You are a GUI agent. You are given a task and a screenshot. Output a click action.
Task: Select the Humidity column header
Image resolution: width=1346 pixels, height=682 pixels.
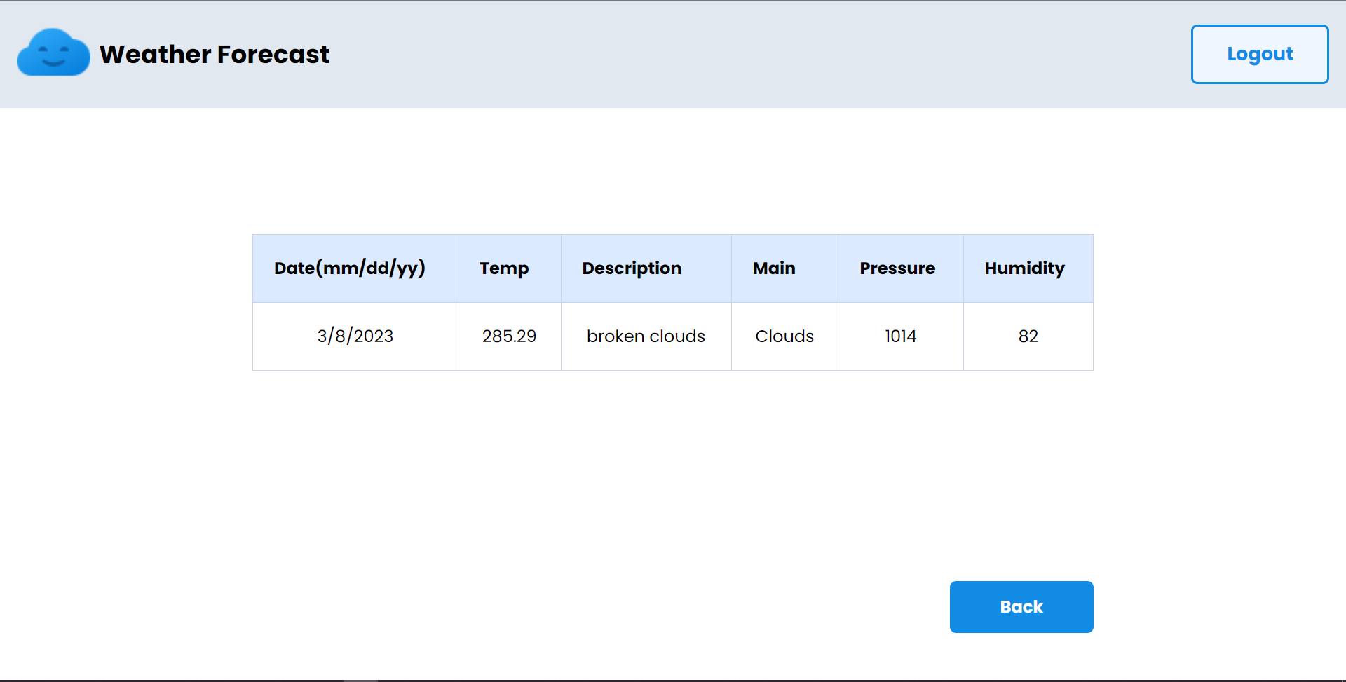coord(1028,268)
